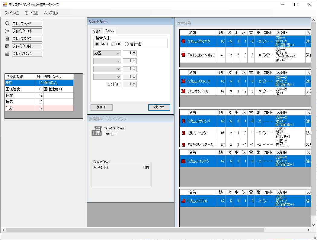
Task: Click the belt icon beside ブレイブベルト
Action: point(8,46)
